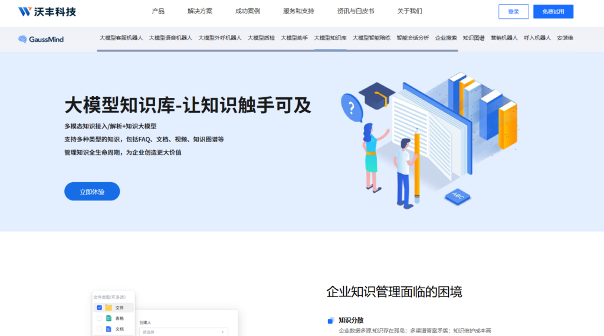Switch to the 大模型智能陪练 tab
The width and height of the screenshot is (604, 336).
click(x=372, y=38)
